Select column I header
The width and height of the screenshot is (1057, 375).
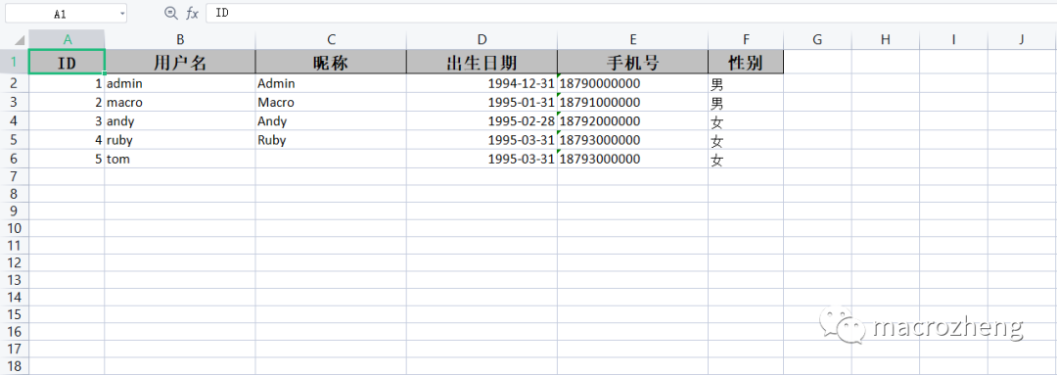coord(954,39)
